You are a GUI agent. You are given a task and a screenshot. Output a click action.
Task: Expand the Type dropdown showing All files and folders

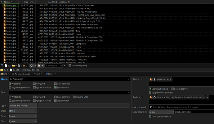pos(22,105)
